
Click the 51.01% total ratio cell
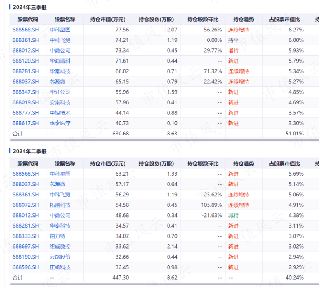294,134
